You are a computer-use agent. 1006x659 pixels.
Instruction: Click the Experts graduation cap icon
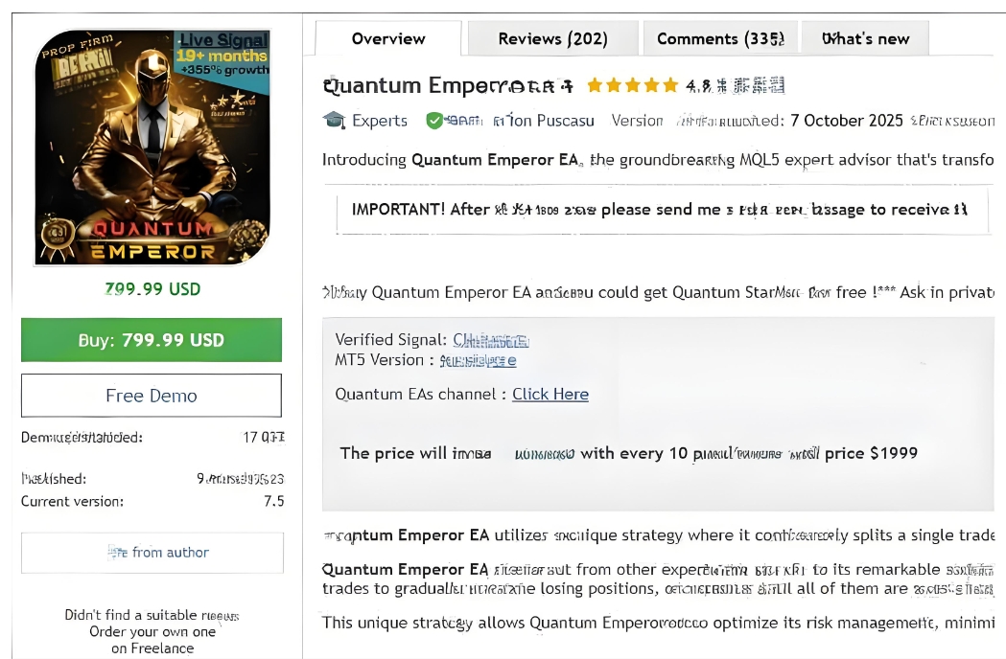(x=334, y=120)
